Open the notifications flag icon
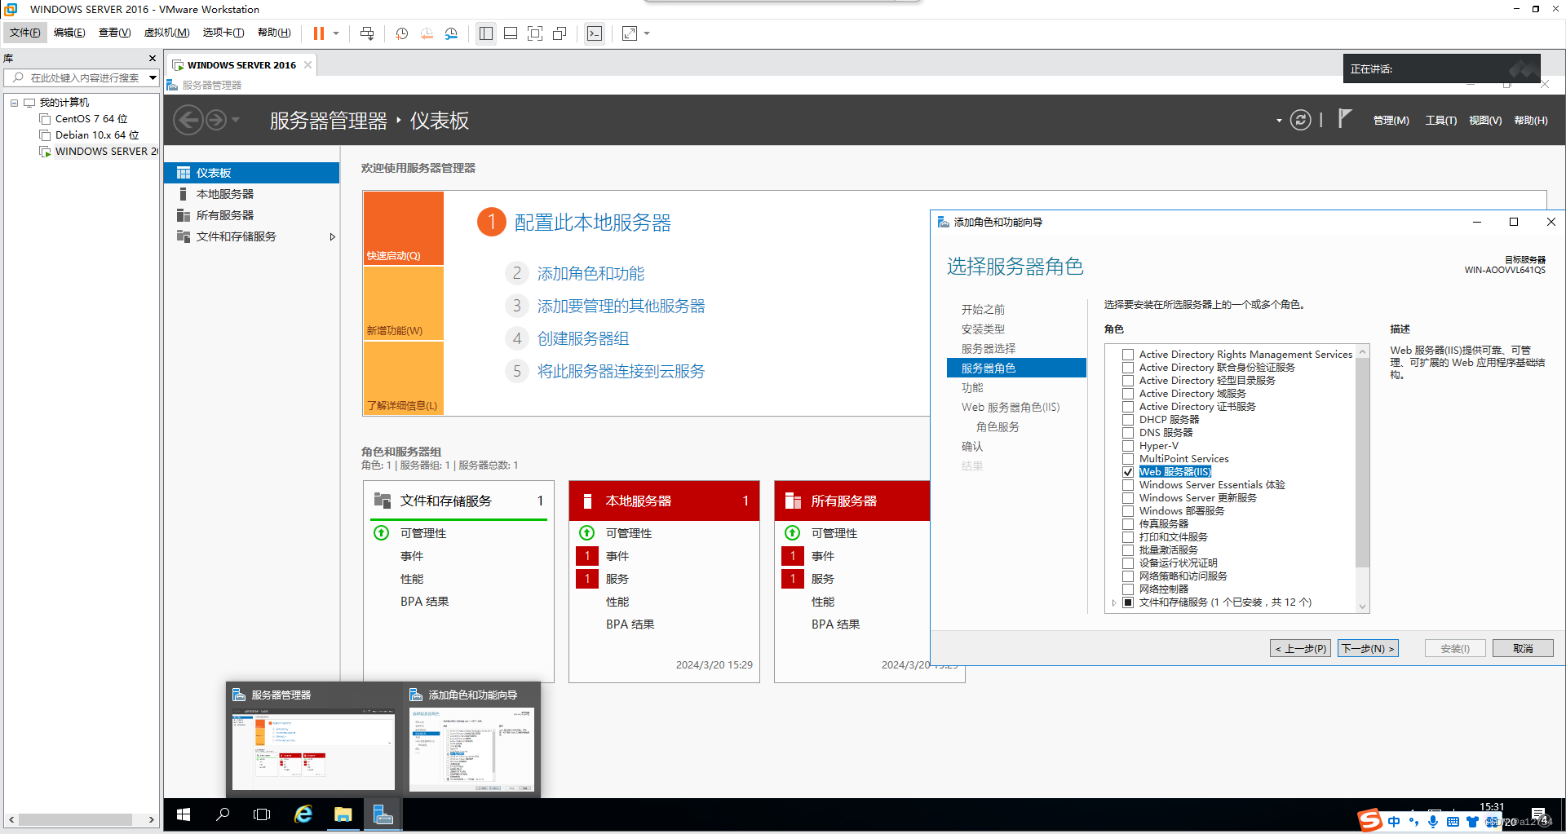 (1345, 119)
